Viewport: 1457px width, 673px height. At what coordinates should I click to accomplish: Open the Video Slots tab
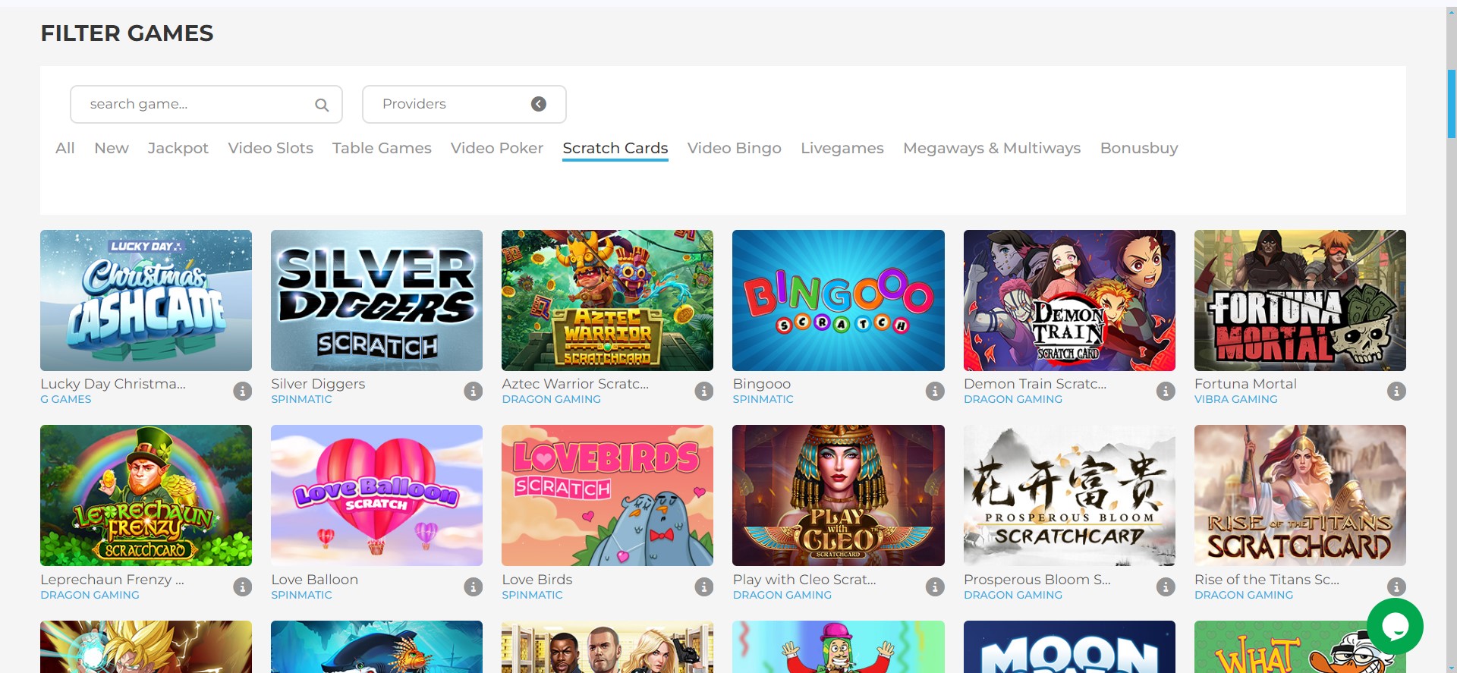pos(271,148)
